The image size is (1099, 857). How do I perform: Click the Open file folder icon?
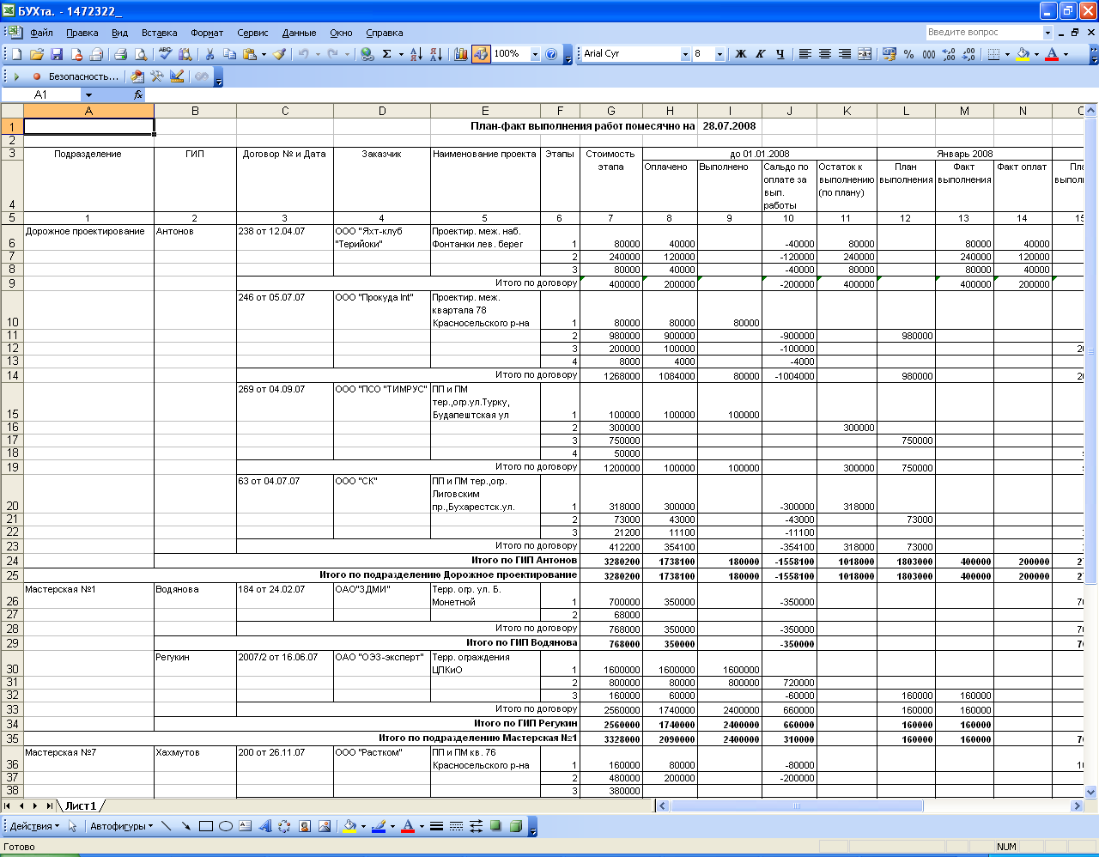pyautogui.click(x=37, y=54)
